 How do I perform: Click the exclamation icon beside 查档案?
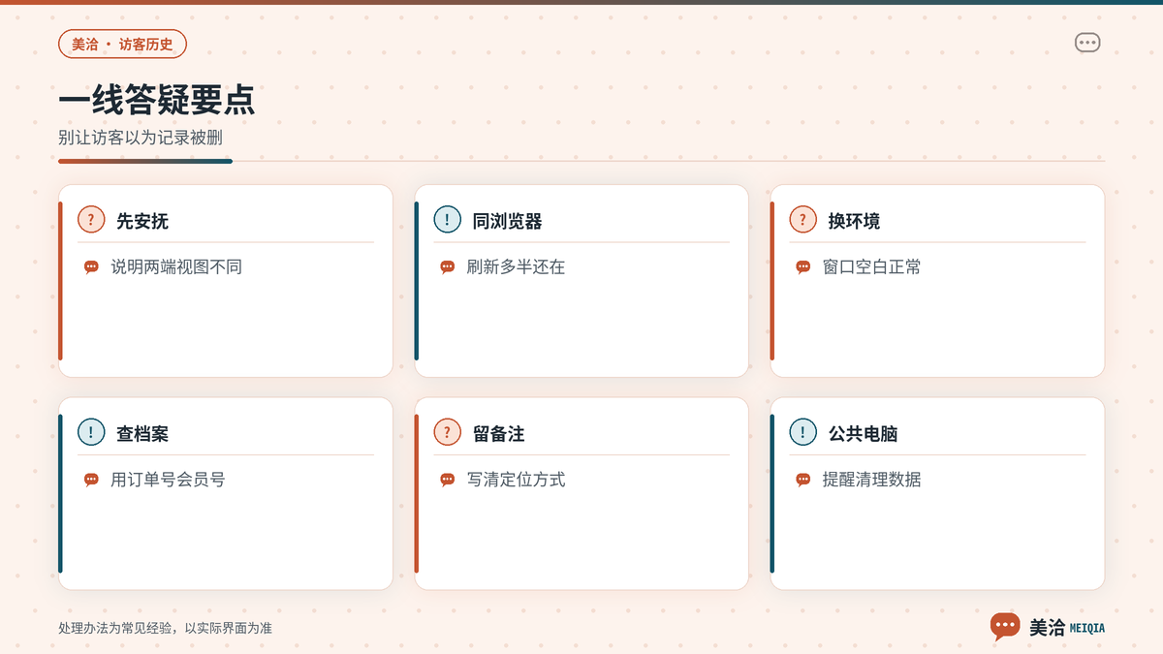[x=91, y=432]
